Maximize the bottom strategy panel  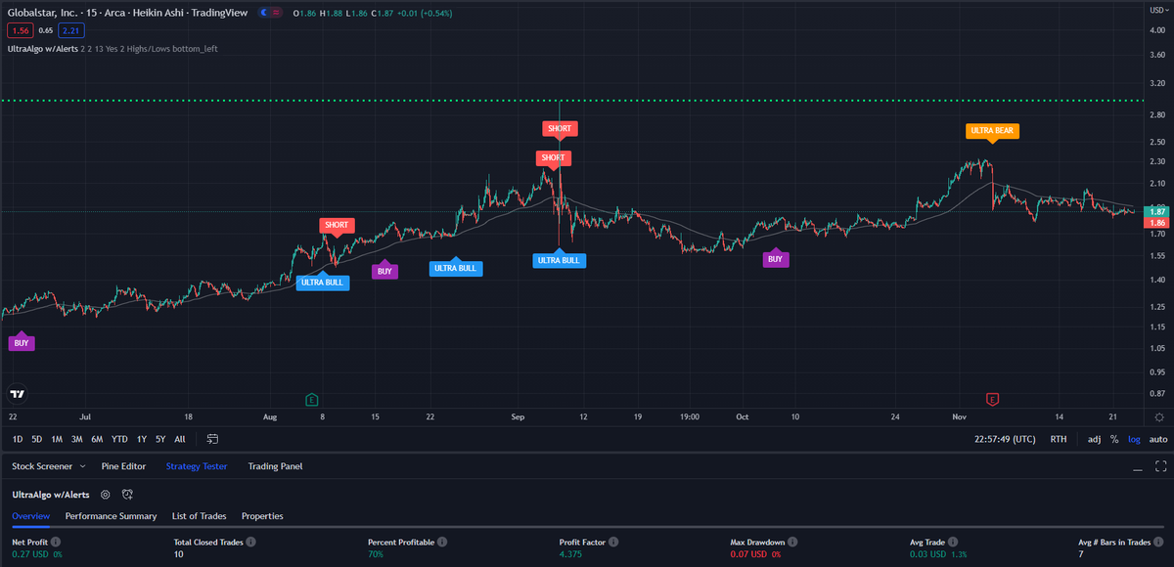[1161, 466]
